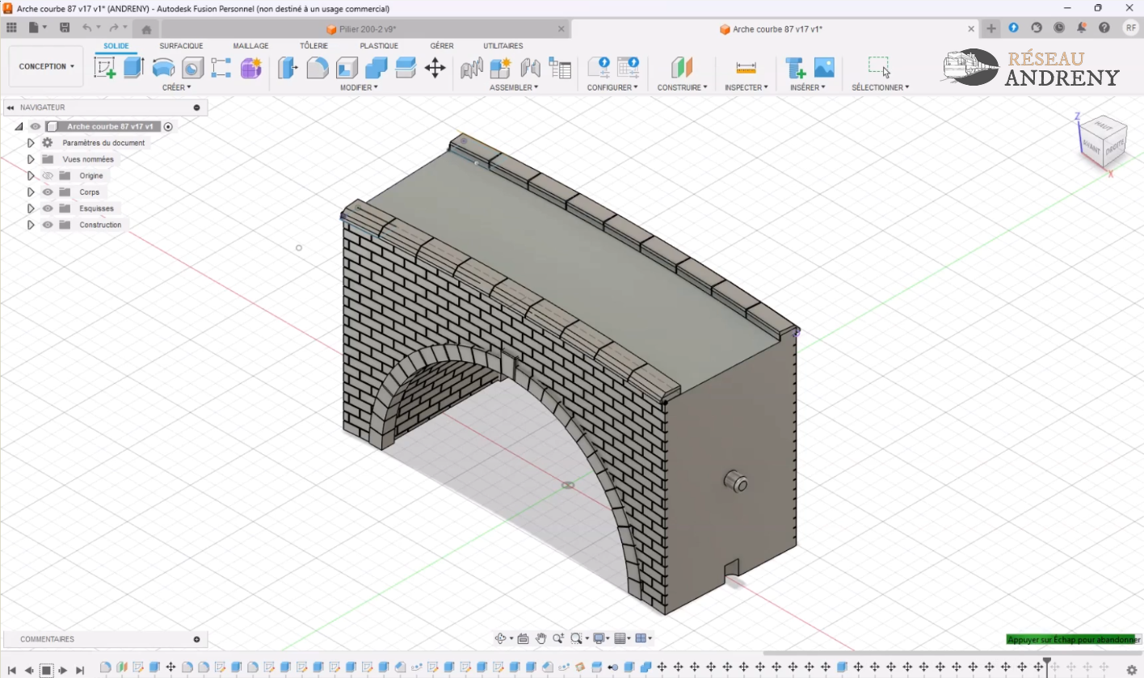Select the Create Form purple tool

pyautogui.click(x=251, y=68)
